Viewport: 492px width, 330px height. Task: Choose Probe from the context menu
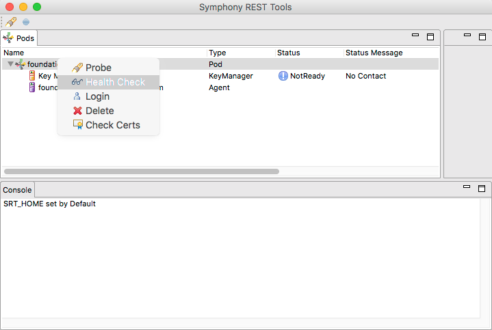pyautogui.click(x=109, y=68)
